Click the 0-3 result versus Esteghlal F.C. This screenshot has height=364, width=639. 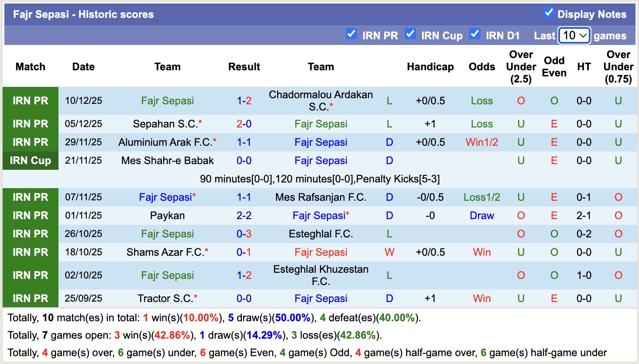244,234
